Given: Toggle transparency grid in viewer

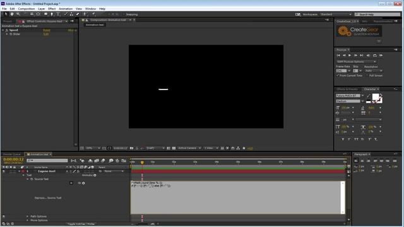Looking at the screenshot, I should [x=174, y=148].
